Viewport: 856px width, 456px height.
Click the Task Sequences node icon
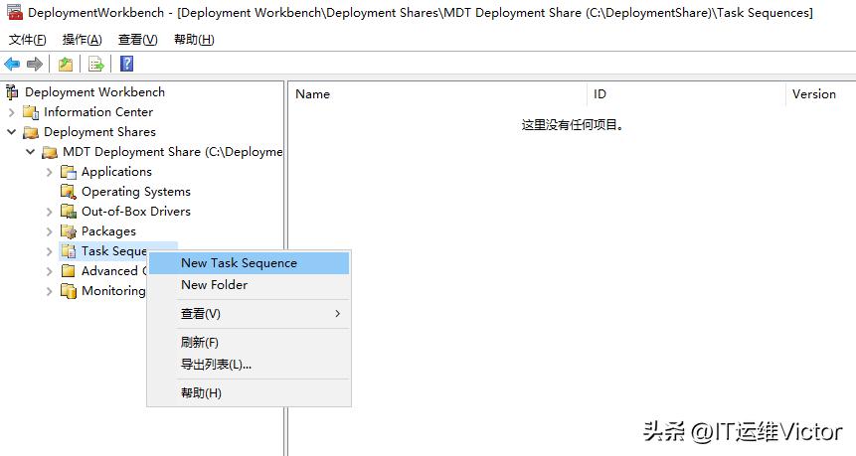(x=69, y=251)
